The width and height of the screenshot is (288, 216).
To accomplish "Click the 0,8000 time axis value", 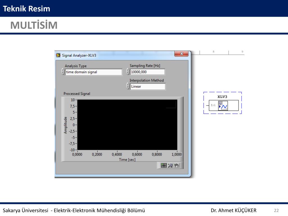I will (x=157, y=154).
